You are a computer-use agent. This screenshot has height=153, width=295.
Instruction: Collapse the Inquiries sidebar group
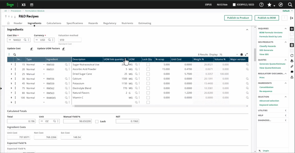pos(286,29)
